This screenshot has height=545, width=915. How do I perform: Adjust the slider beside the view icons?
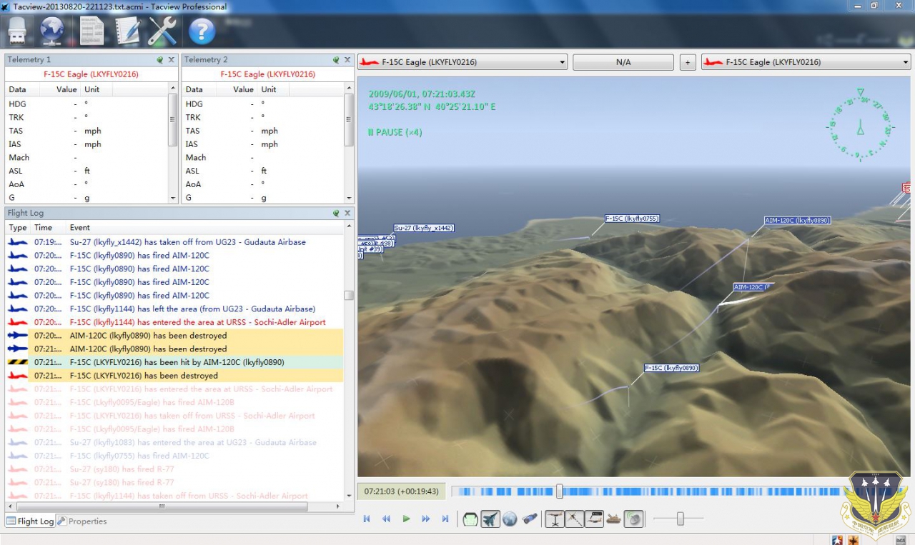click(x=680, y=519)
